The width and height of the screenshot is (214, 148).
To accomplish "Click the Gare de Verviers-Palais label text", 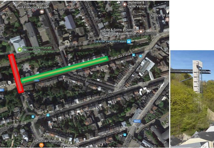I will [x=110, y=41].
